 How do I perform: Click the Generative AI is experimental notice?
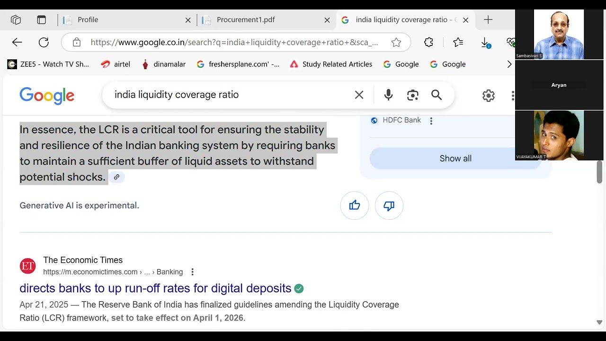pos(80,206)
